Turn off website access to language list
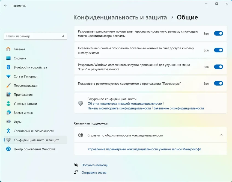 click(x=218, y=50)
